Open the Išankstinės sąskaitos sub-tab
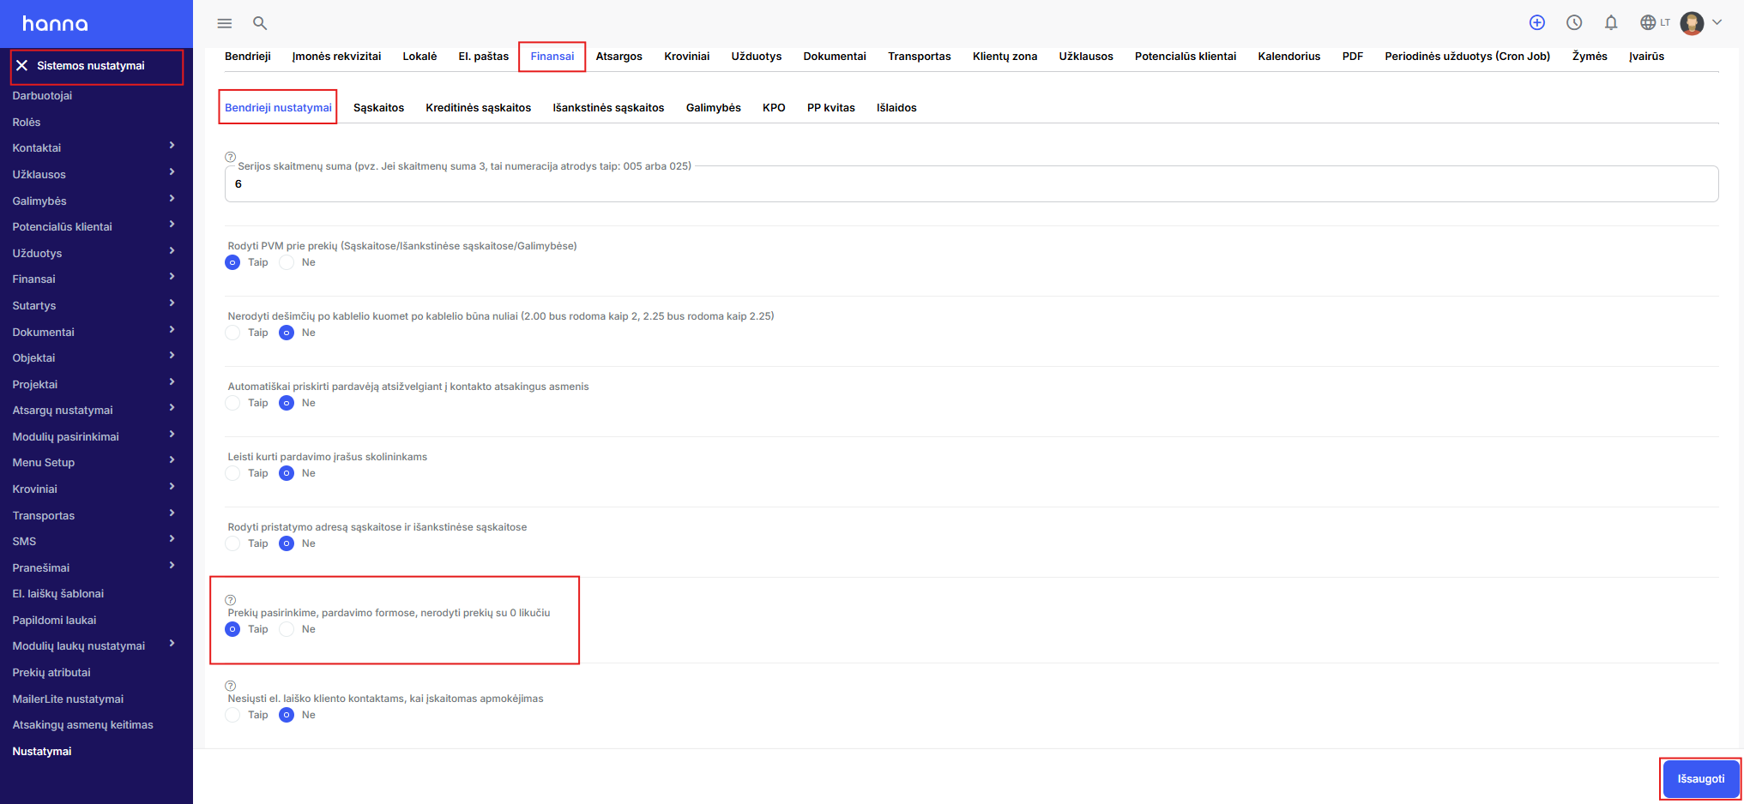 click(608, 108)
